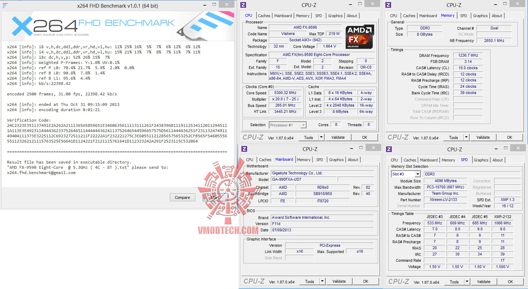Click the "Vishera" code name value
Screen dimensions: 528x289
coord(288,34)
